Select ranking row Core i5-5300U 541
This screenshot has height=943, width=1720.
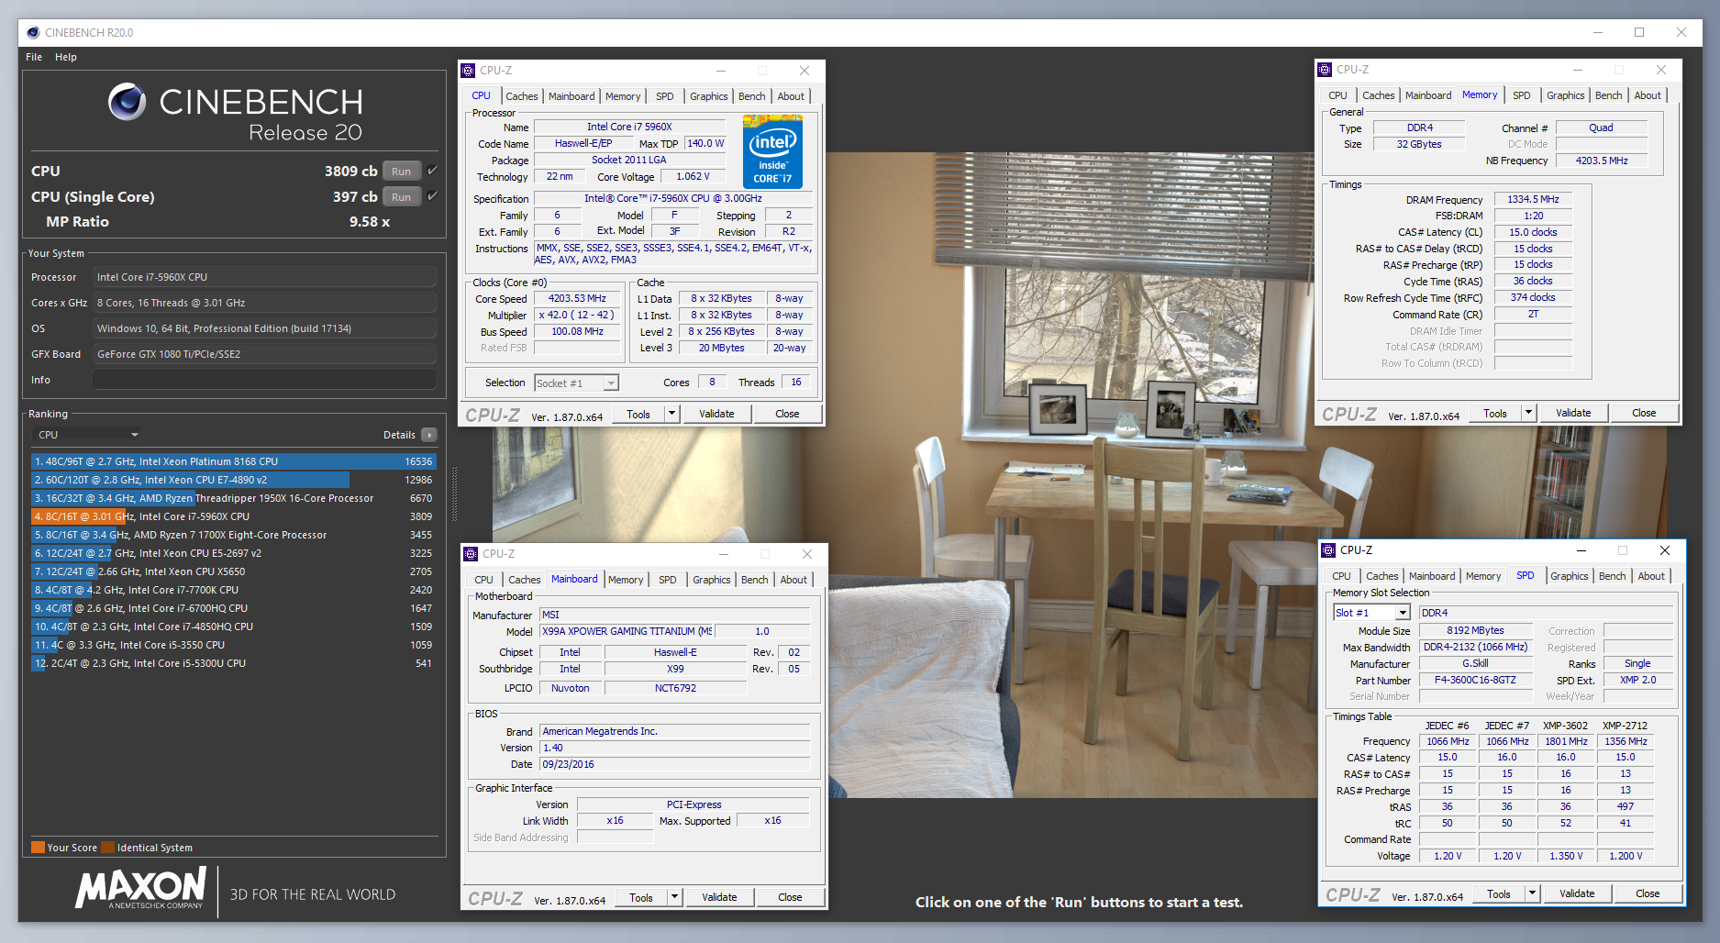pyautogui.click(x=234, y=663)
